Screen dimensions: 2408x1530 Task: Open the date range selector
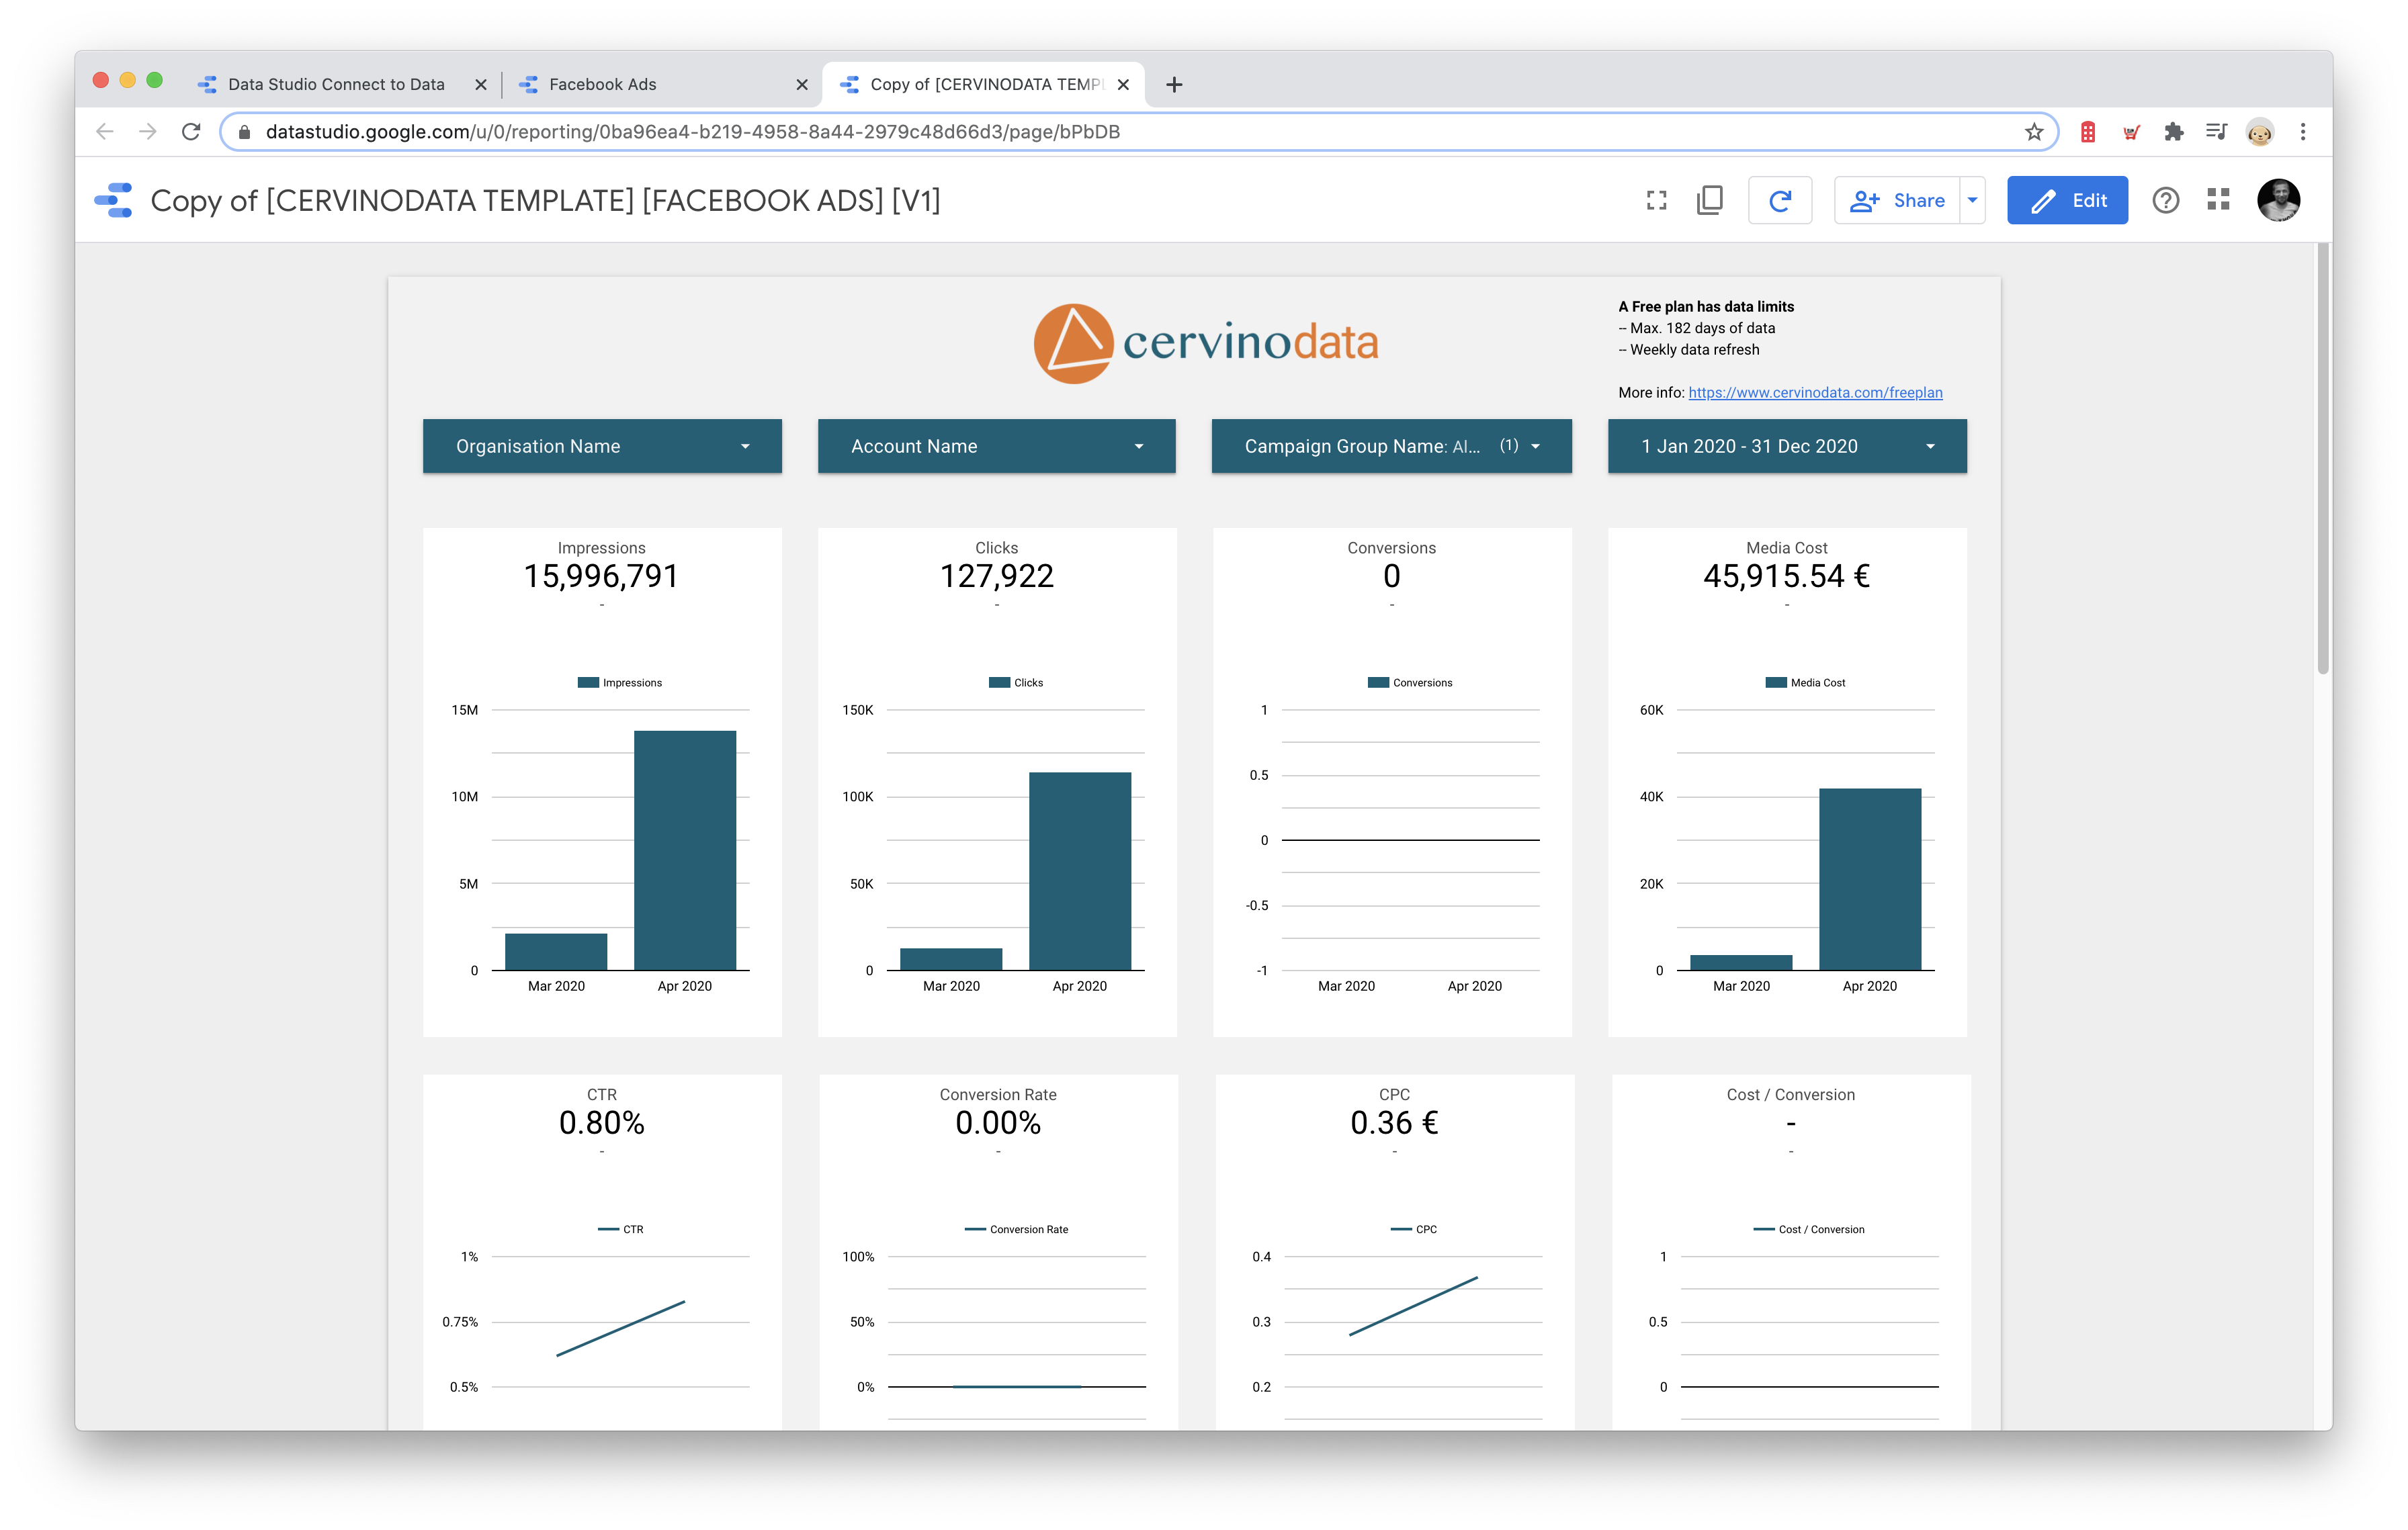coord(1787,447)
